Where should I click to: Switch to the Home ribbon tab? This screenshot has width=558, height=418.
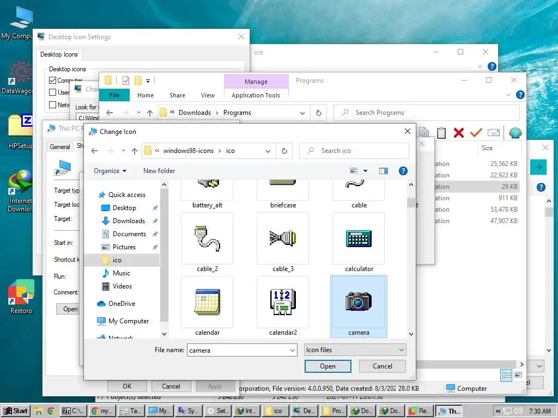pos(145,95)
